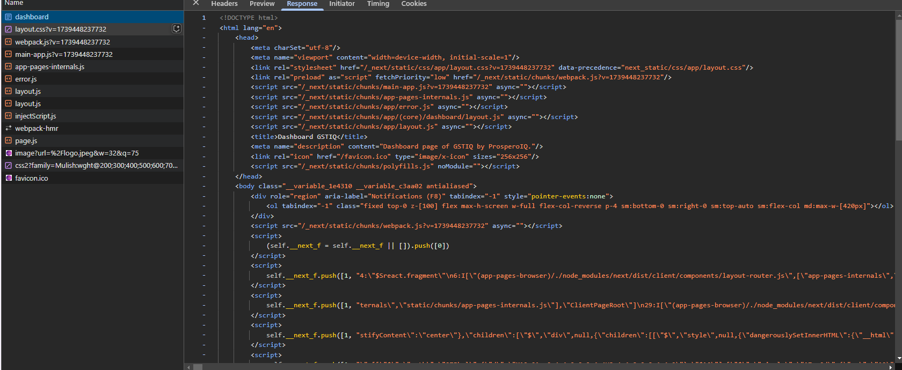Click the script icon beside app-pages-internals.js

[9, 66]
